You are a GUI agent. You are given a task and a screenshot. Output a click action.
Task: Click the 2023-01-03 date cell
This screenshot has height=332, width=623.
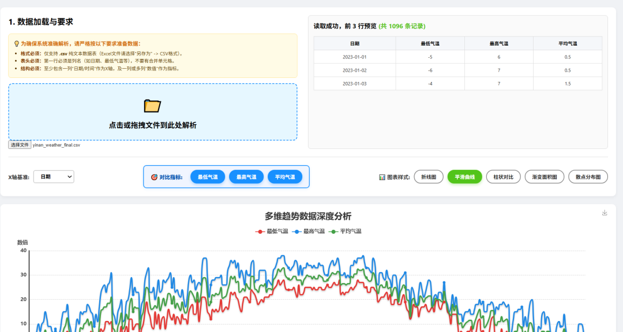point(355,84)
